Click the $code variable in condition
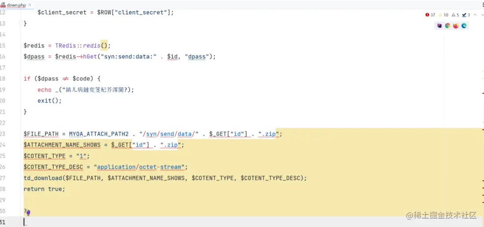The height and width of the screenshot is (227, 484). pyautogui.click(x=81, y=79)
